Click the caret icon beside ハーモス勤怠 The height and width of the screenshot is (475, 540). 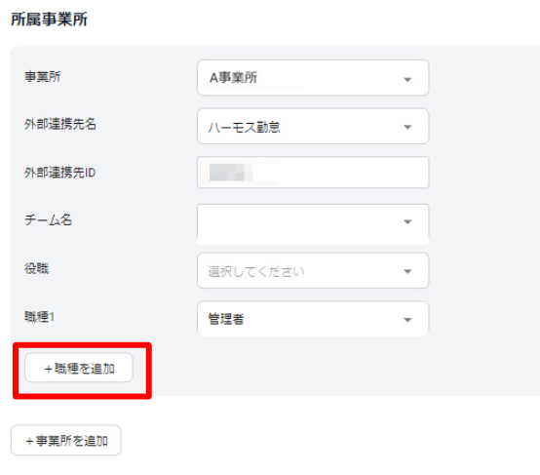coord(407,127)
